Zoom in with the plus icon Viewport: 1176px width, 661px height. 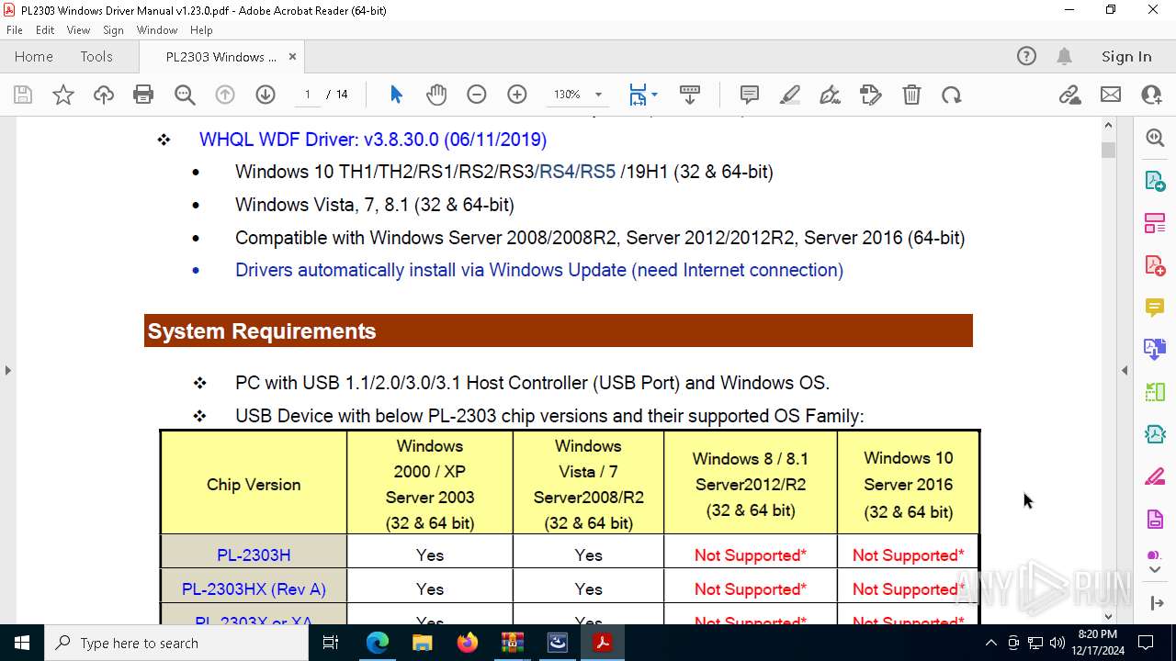[x=517, y=95]
